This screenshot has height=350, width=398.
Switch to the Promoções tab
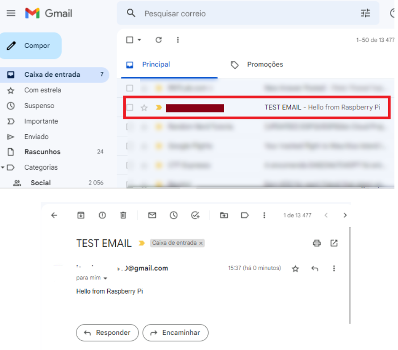click(x=256, y=64)
